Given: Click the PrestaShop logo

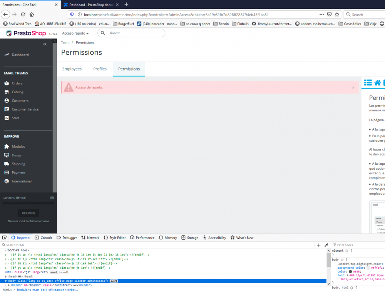Looking at the screenshot, I should pos(26,33).
